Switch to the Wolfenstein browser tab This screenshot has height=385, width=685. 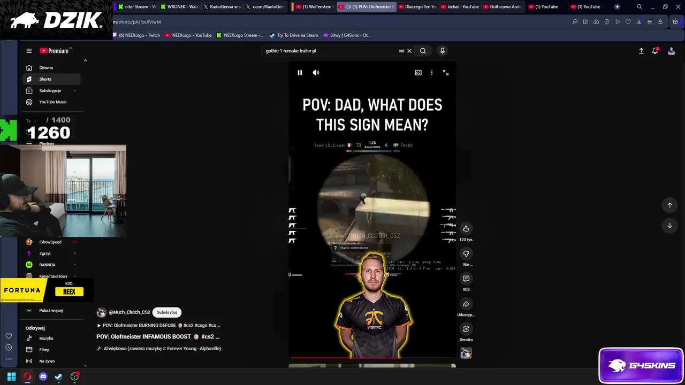coord(315,7)
